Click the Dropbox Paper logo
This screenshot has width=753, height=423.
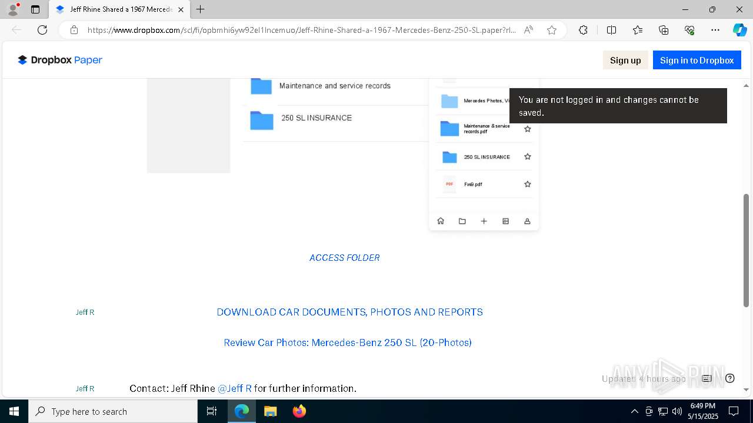pos(60,60)
